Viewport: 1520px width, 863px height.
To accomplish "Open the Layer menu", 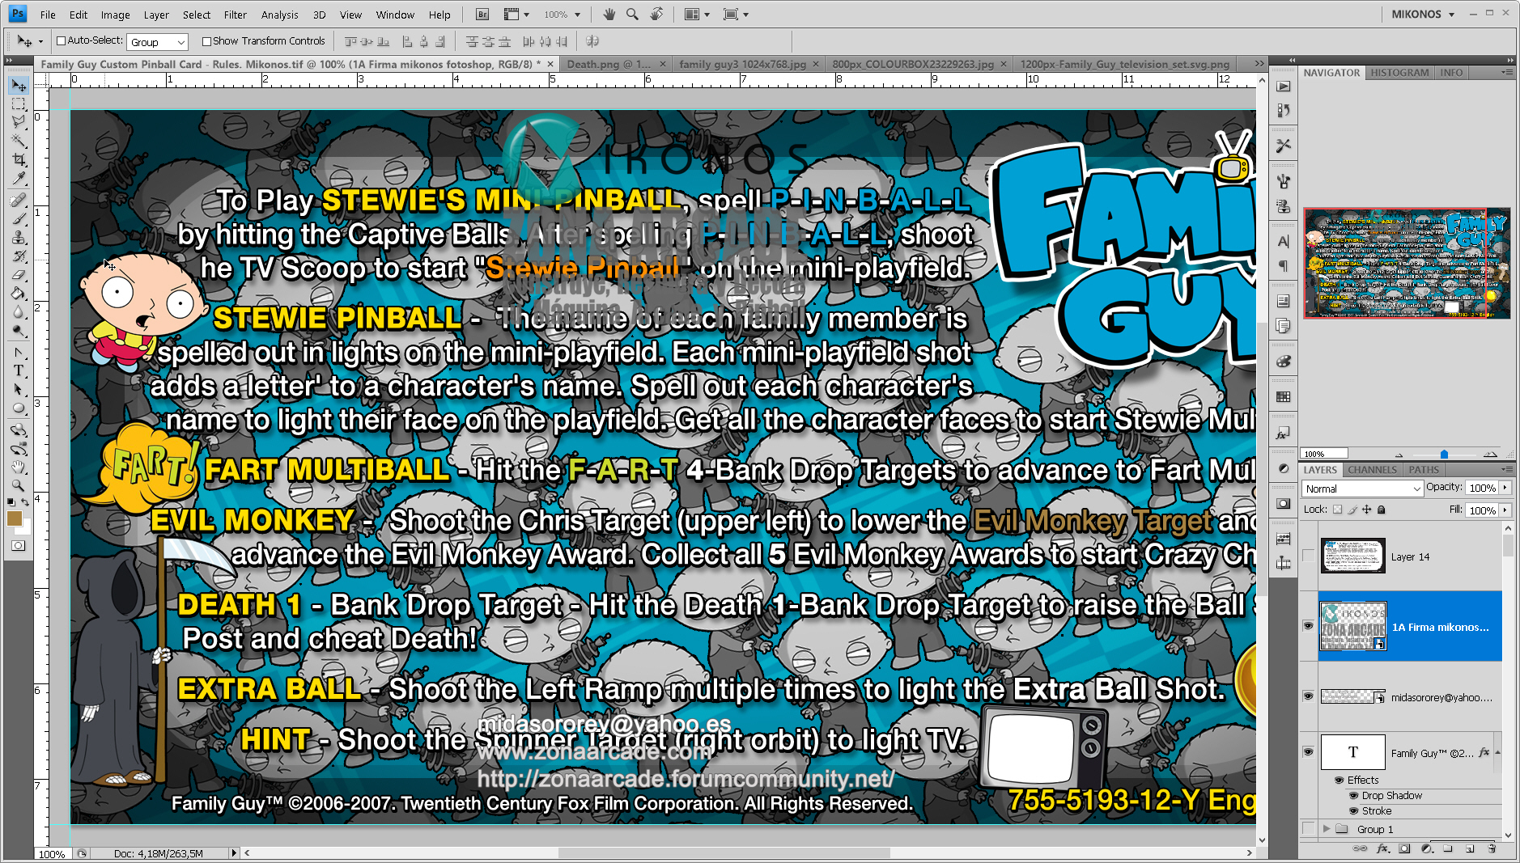I will [x=156, y=15].
